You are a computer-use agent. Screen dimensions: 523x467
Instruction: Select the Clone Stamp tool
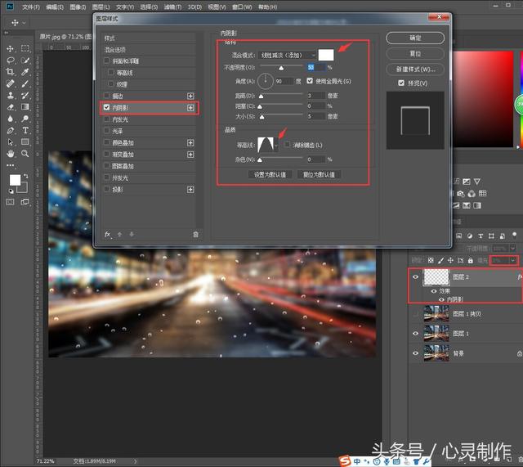coord(11,96)
